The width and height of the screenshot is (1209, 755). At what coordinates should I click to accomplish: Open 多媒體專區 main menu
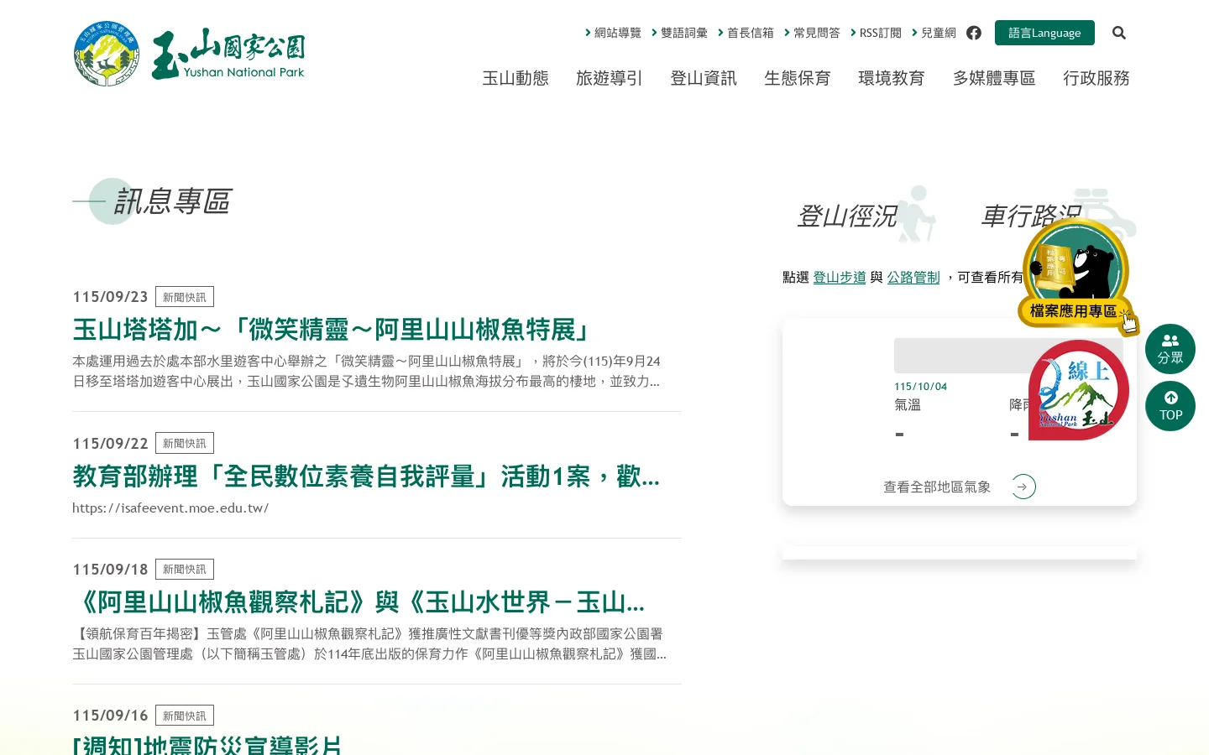click(x=994, y=78)
